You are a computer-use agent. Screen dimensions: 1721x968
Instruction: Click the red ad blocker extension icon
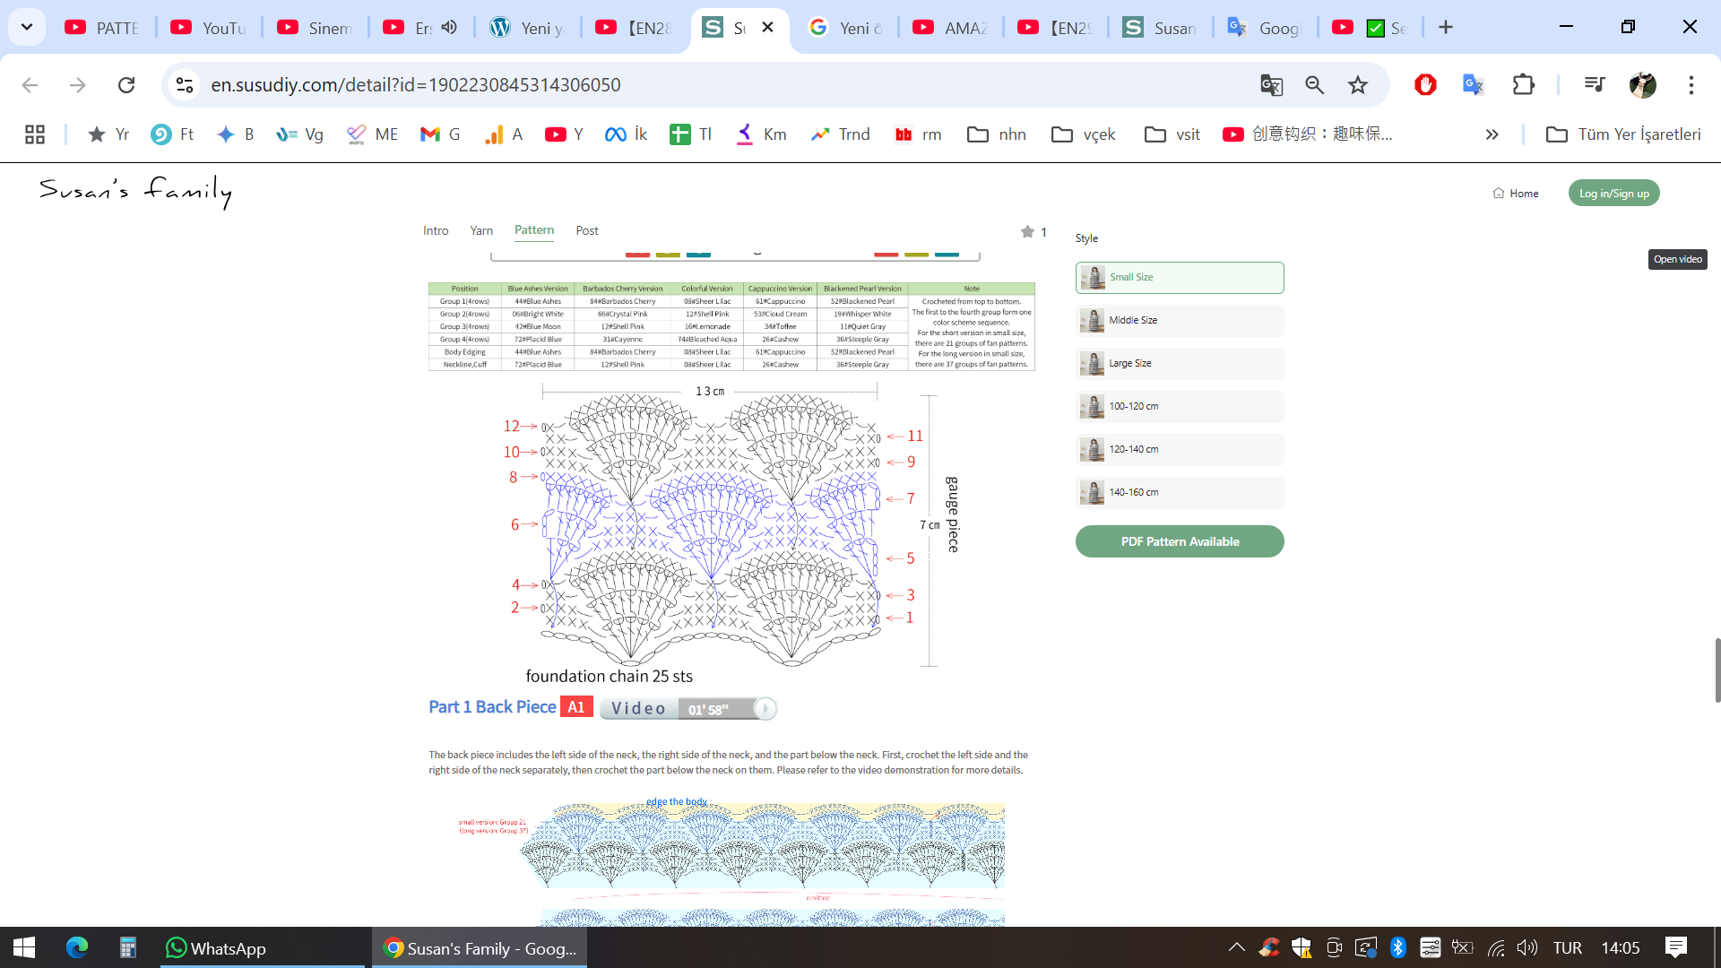click(x=1425, y=85)
